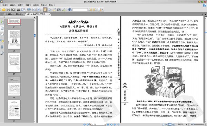Image resolution: width=207 pixels, height=126 pixels.
Task: Select the arrow Select tool
Action: pos(50,10)
